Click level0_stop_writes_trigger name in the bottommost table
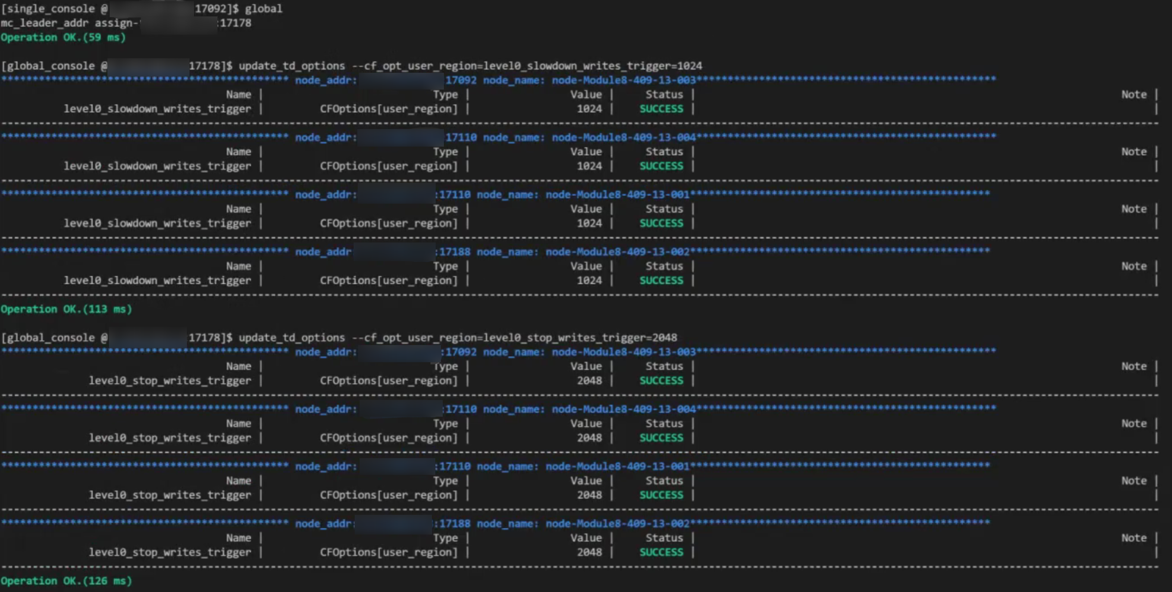Image resolution: width=1172 pixels, height=592 pixels. pyautogui.click(x=170, y=552)
